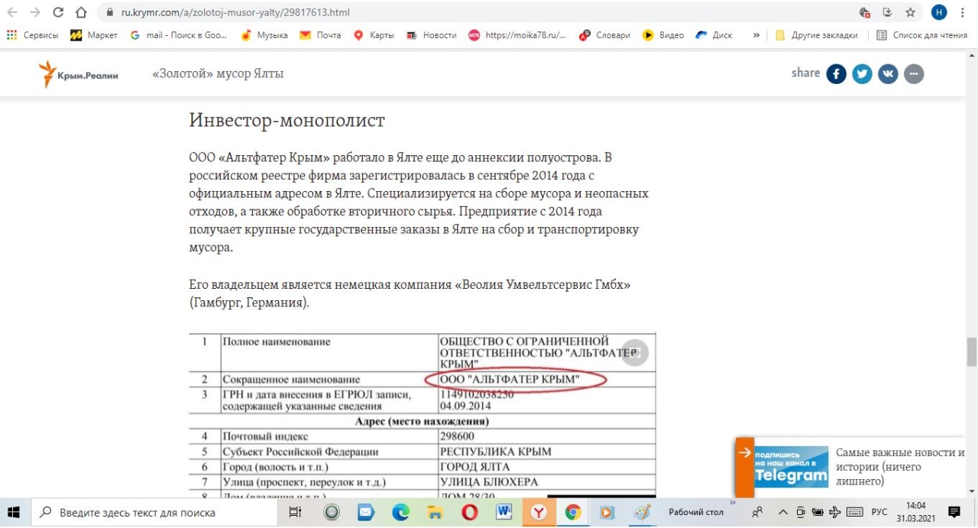Open the Windows notification center
This screenshot has width=978, height=528.
(x=954, y=513)
